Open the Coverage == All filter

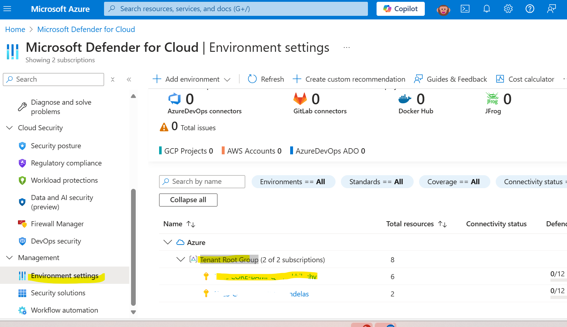click(x=454, y=182)
